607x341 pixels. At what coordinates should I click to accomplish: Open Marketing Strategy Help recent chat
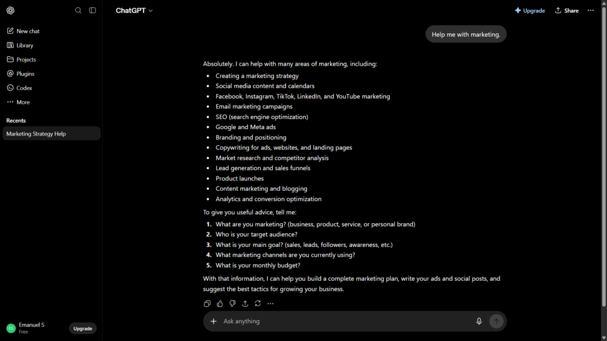coord(52,133)
